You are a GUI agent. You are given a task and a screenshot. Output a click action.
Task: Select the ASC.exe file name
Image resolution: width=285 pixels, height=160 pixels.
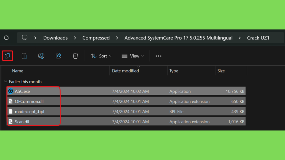coord(22,91)
